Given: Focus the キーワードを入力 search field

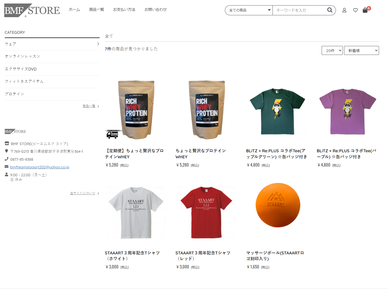Looking at the screenshot, I should pos(300,10).
